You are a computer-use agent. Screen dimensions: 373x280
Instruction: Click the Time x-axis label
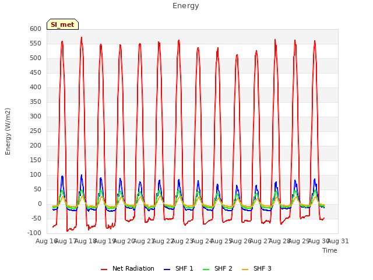pos(330,250)
